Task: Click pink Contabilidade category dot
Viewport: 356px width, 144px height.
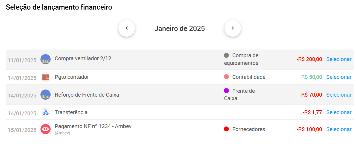Action: coord(226,77)
